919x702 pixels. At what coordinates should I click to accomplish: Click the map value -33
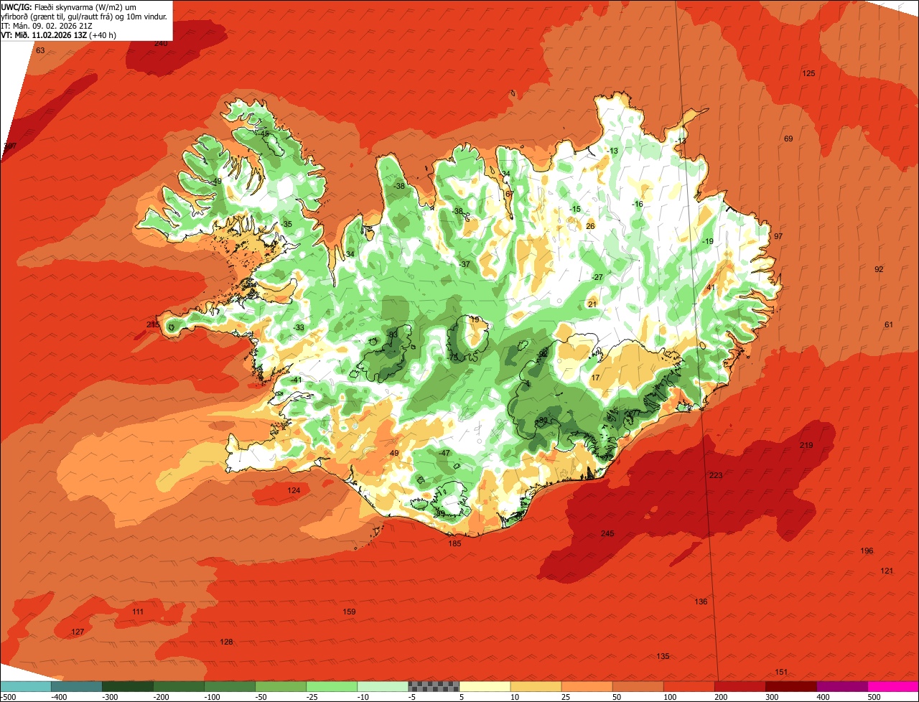299,327
